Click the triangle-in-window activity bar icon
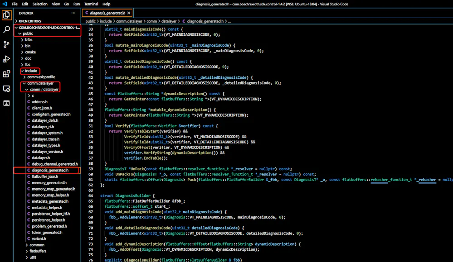This screenshot has width=453, height=262. [6, 103]
